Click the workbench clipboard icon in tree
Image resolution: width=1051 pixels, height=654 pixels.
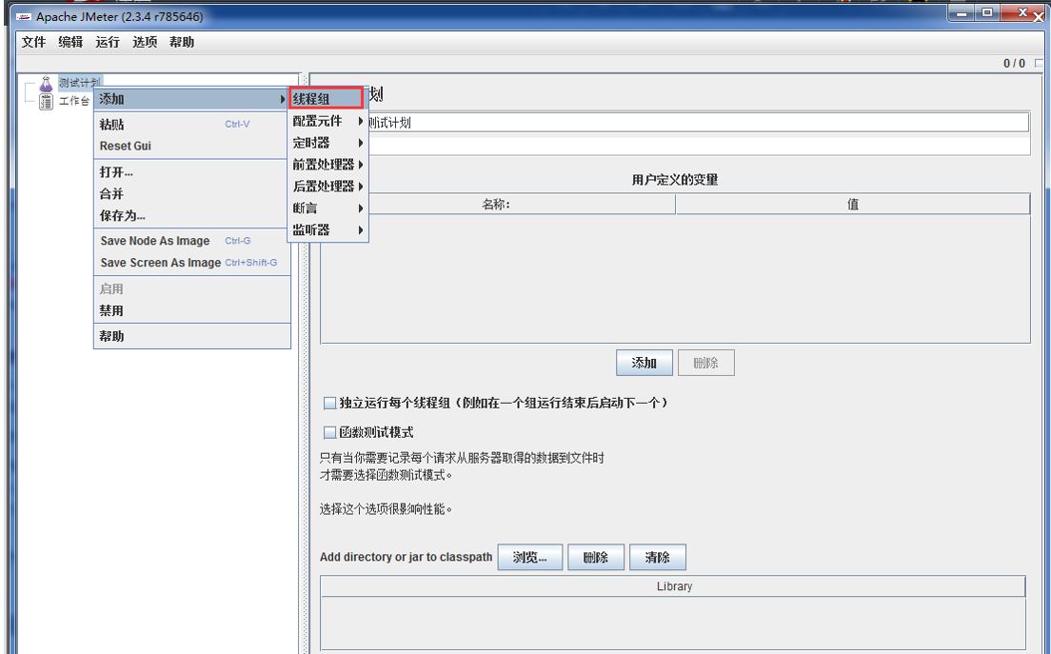click(x=46, y=102)
